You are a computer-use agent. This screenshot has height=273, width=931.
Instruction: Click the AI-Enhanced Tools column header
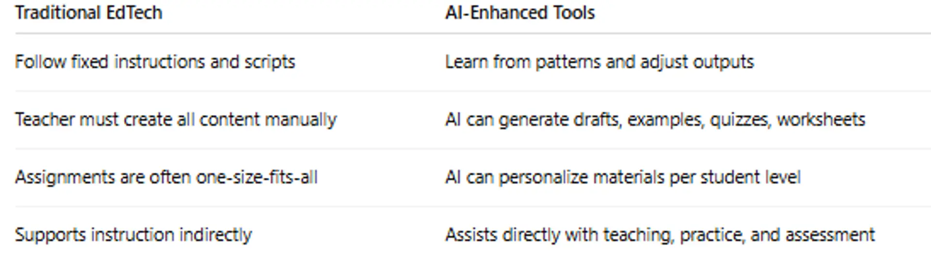pos(520,13)
